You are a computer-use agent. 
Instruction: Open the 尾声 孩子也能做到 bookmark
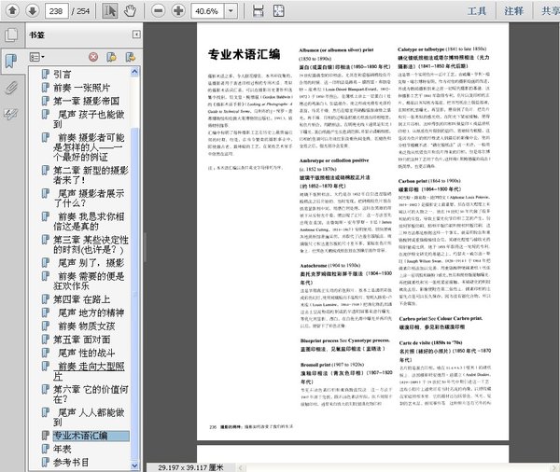(89, 118)
